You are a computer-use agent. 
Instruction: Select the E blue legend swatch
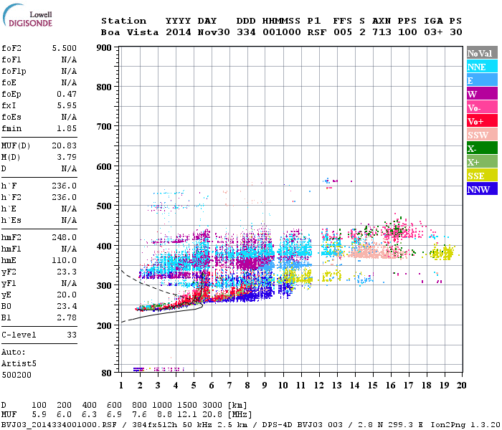point(482,80)
